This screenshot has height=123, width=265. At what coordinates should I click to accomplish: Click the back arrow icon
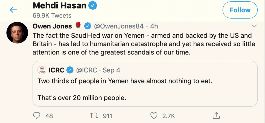point(13,10)
